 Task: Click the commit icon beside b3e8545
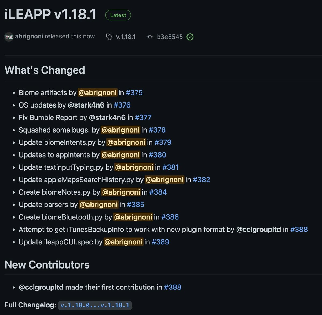click(x=150, y=37)
